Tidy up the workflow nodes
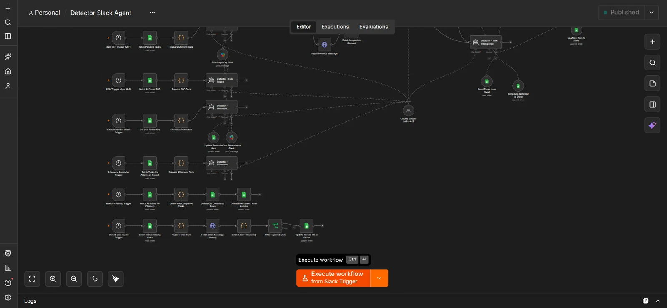Screen dimensions: 667x308 115,279
